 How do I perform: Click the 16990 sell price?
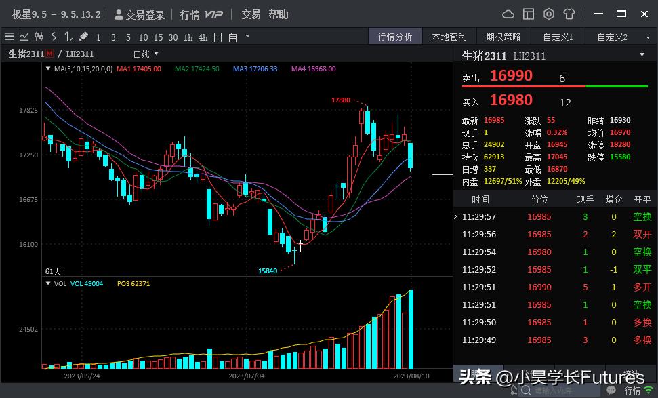point(511,76)
